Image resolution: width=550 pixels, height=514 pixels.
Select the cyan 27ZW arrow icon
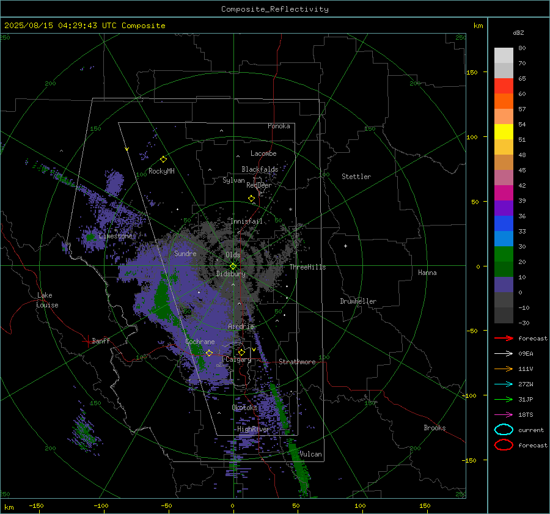(x=504, y=384)
